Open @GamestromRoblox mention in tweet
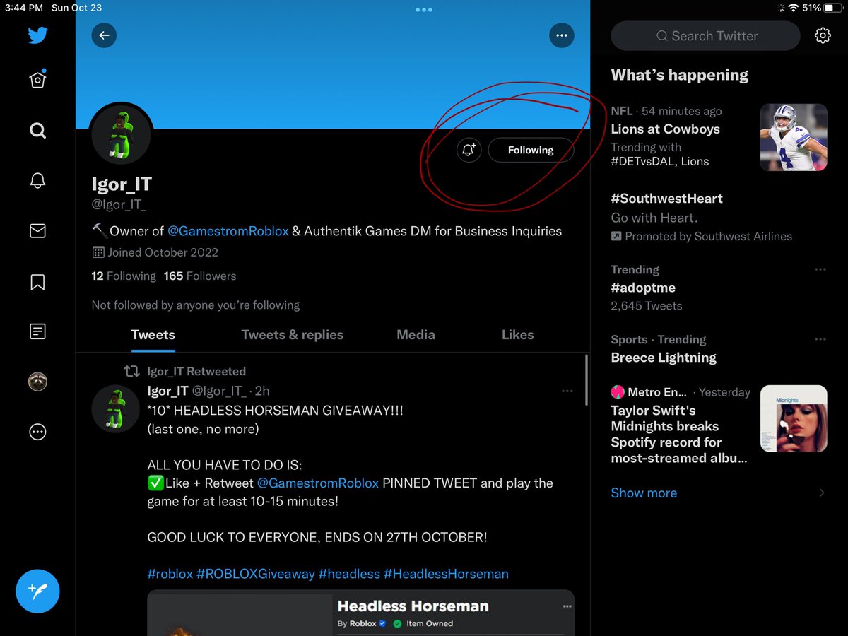The image size is (848, 636). [317, 483]
